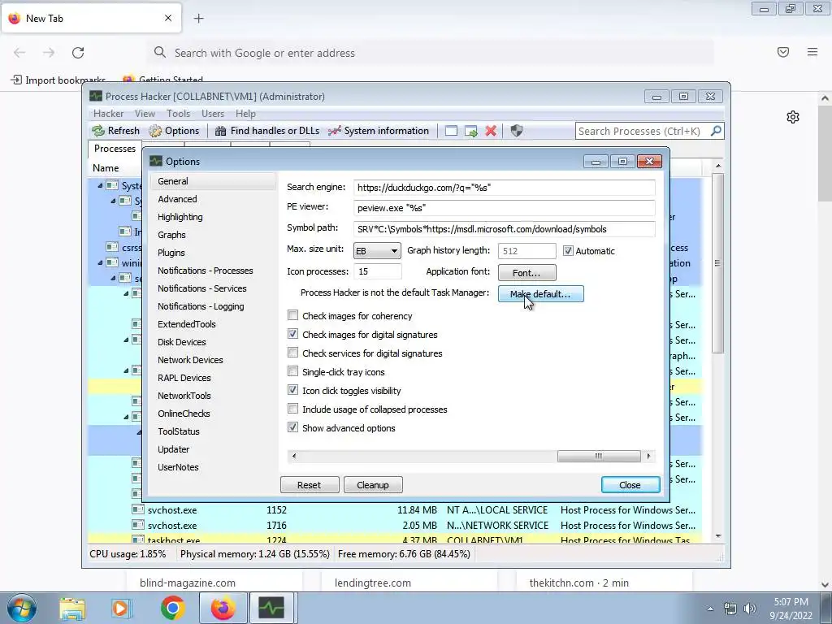Click the find window toolbar icon
Image resolution: width=832 pixels, height=624 pixels.
451,131
